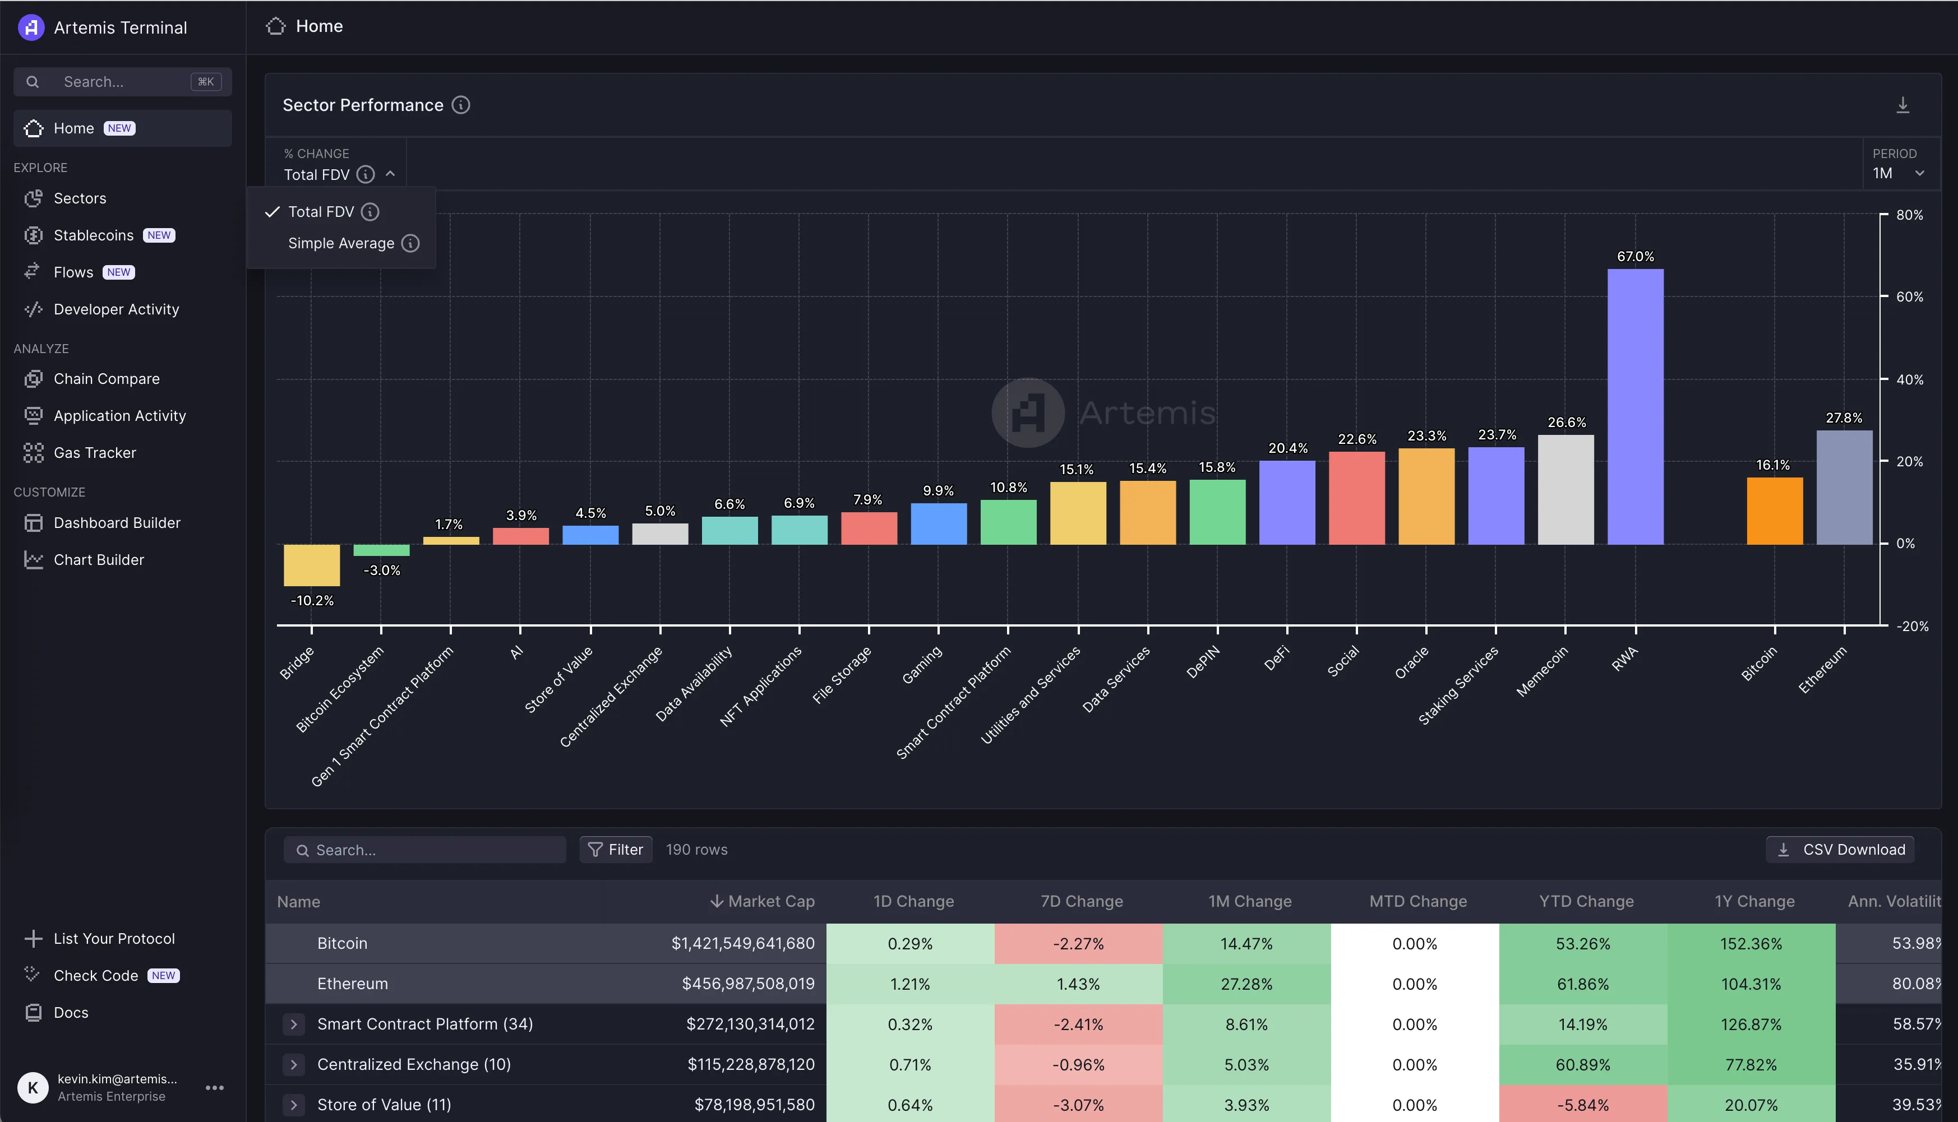The height and width of the screenshot is (1122, 1958).
Task: Click the 190 rows label
Action: tap(696, 850)
